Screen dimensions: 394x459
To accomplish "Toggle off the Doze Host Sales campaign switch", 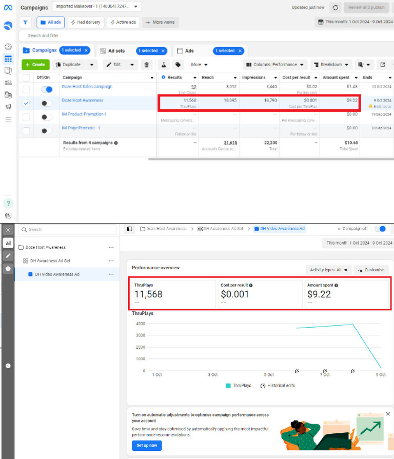I will pyautogui.click(x=47, y=89).
